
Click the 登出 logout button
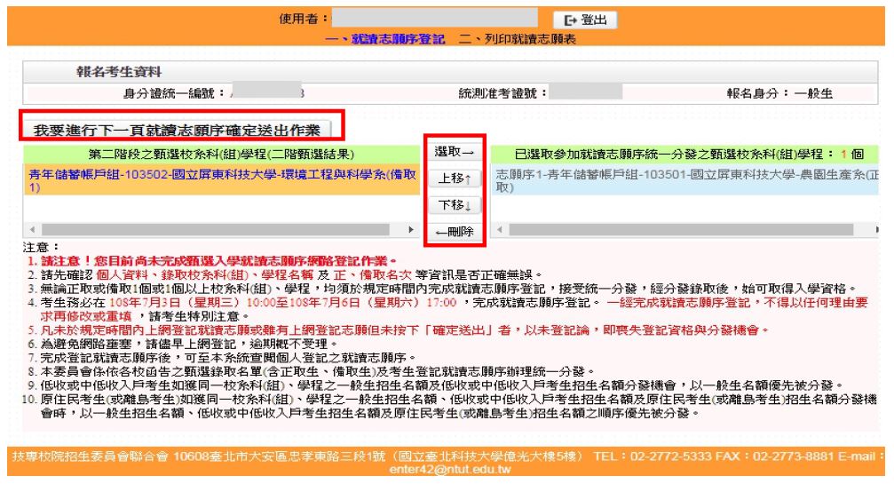pyautogui.click(x=585, y=20)
